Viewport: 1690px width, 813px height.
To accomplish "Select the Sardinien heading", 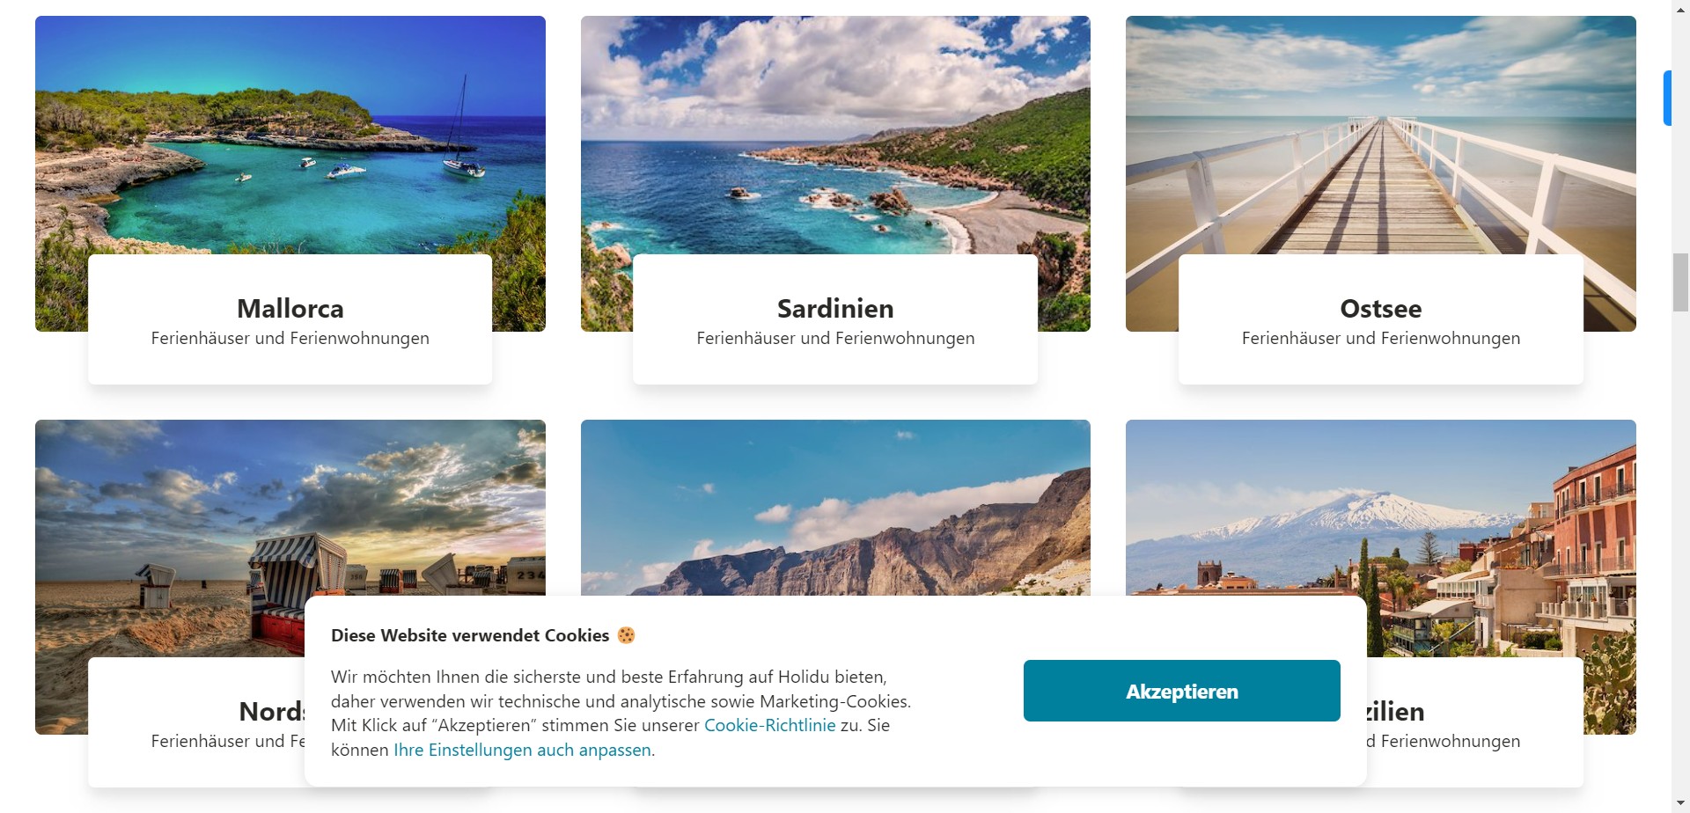I will tap(835, 309).
